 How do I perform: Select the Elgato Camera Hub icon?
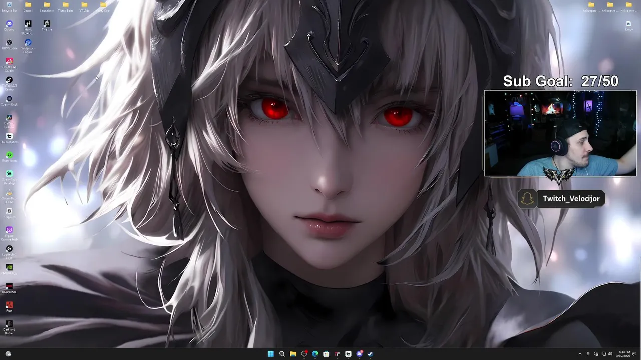[x=9, y=234]
